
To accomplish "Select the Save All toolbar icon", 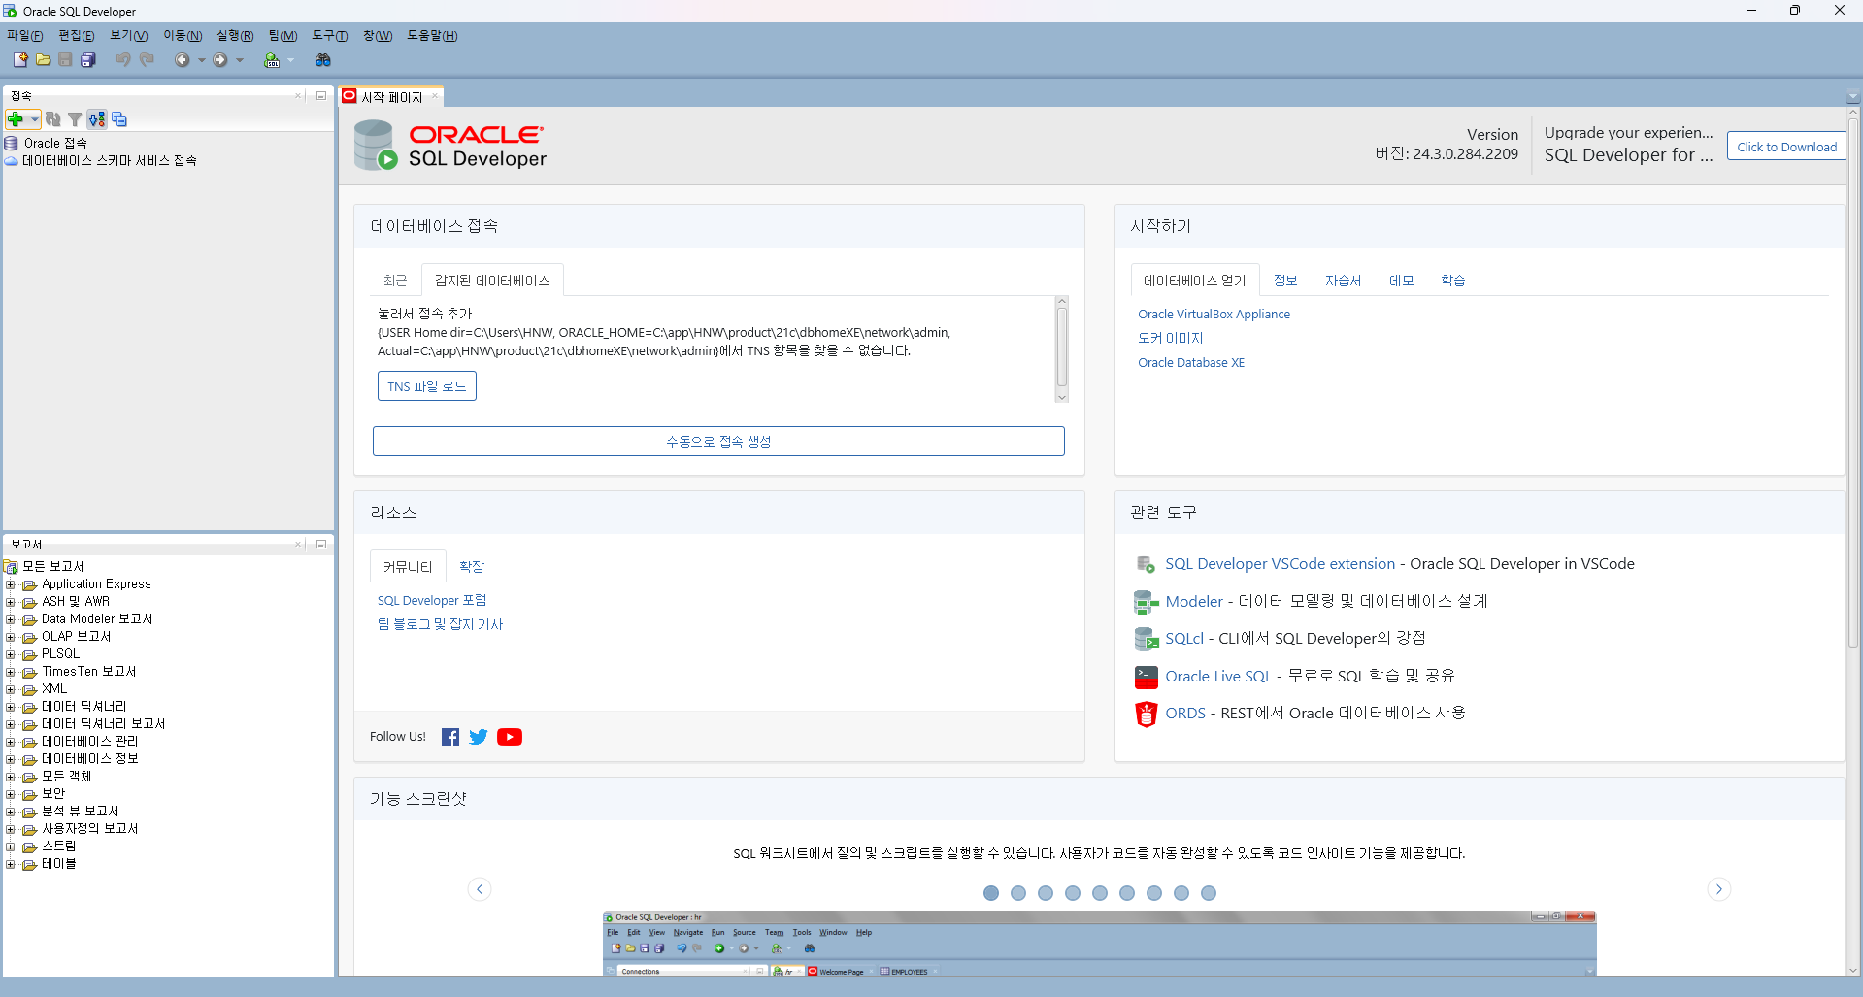I will tap(87, 59).
